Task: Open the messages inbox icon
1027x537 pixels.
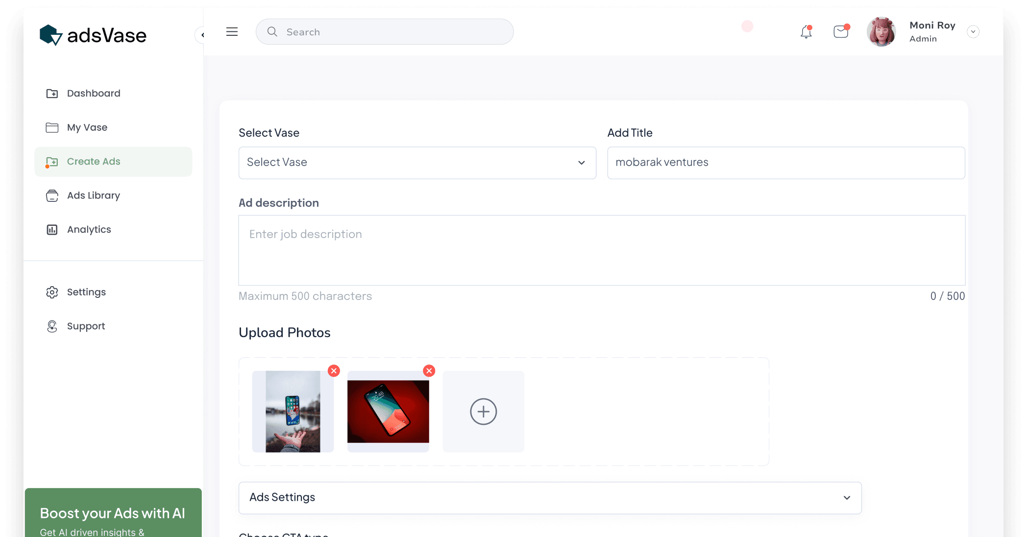Action: [x=841, y=31]
